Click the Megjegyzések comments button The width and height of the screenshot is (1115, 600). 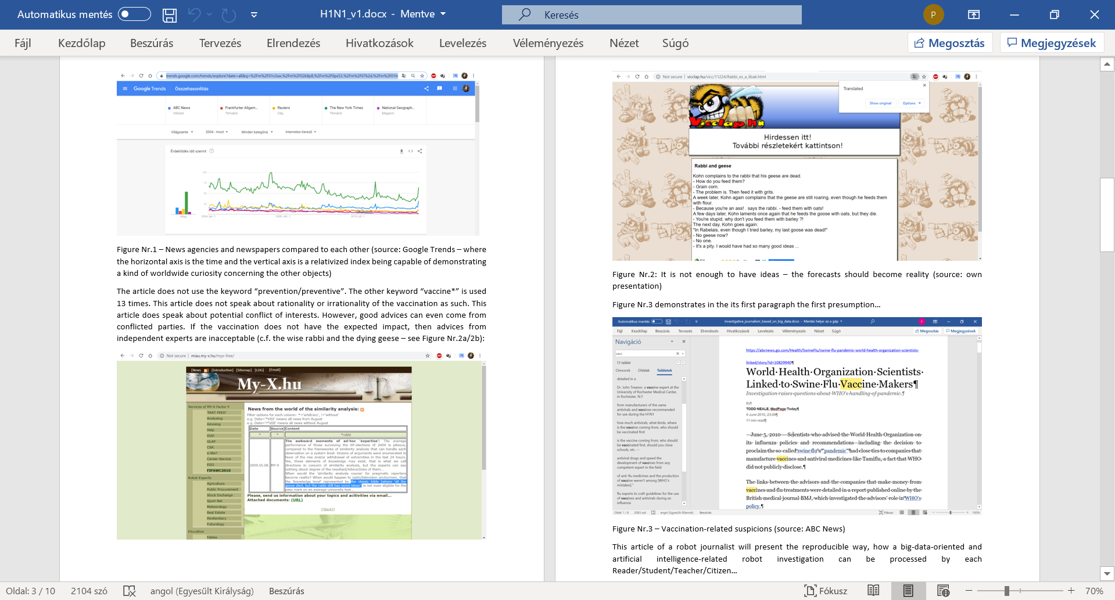[x=1052, y=43]
